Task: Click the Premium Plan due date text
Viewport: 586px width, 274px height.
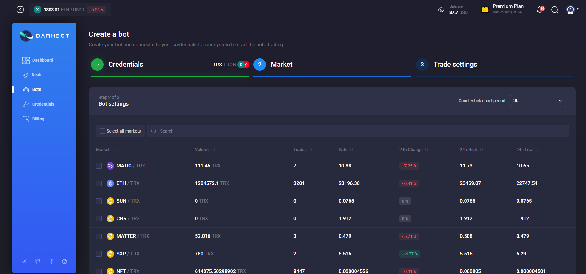Action: tap(507, 12)
